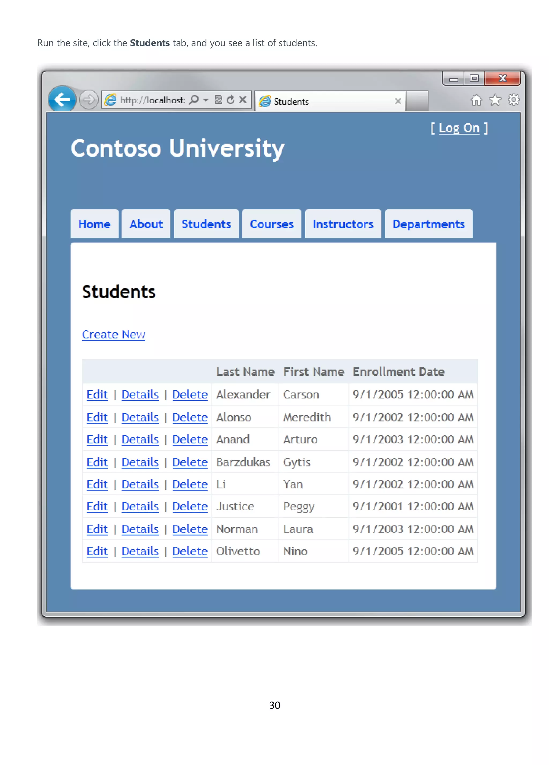Delete the Li Yan record
Screen dimensions: 549x765
pyautogui.click(x=190, y=484)
